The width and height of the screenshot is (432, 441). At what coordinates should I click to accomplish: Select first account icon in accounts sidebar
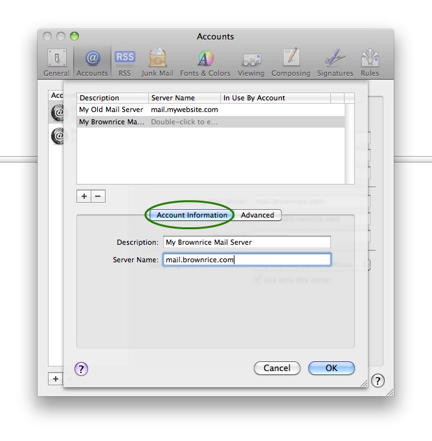click(58, 113)
